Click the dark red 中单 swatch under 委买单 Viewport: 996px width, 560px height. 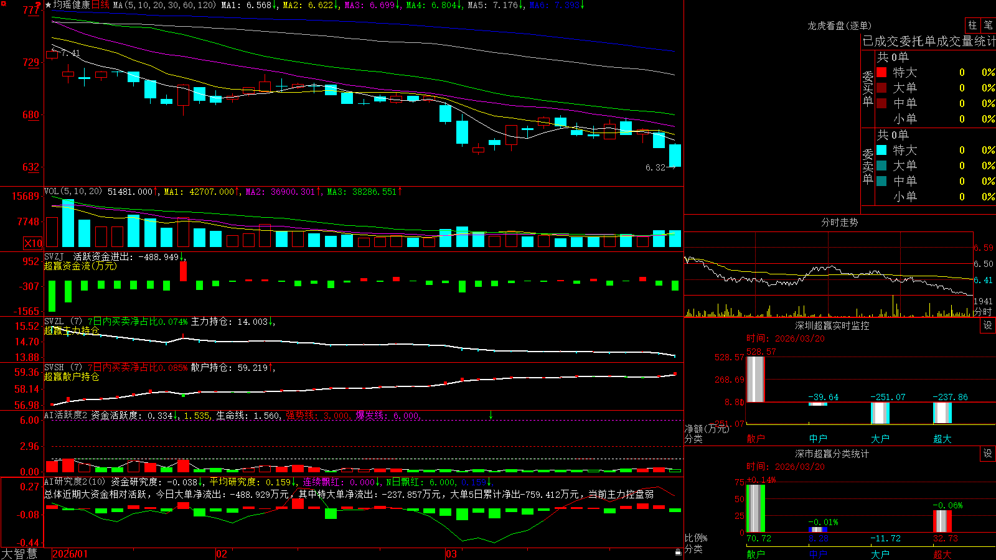pos(881,103)
